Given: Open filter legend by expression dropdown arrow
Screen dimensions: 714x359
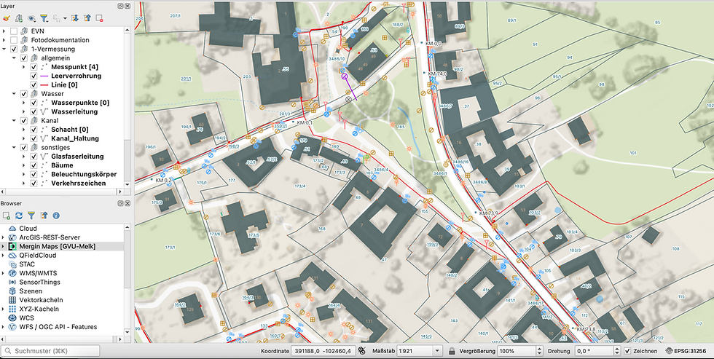Looking at the screenshot, I should point(65,19).
